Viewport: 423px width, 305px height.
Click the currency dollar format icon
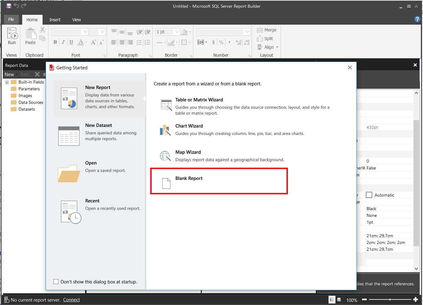213,42
